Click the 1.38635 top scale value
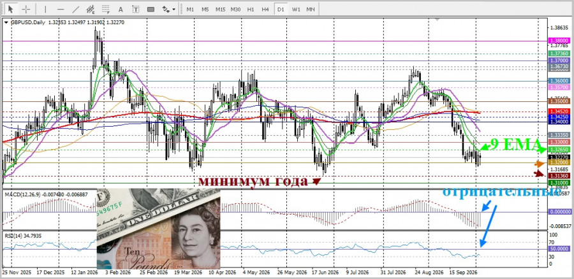This screenshot has width=574, height=279. point(559,28)
